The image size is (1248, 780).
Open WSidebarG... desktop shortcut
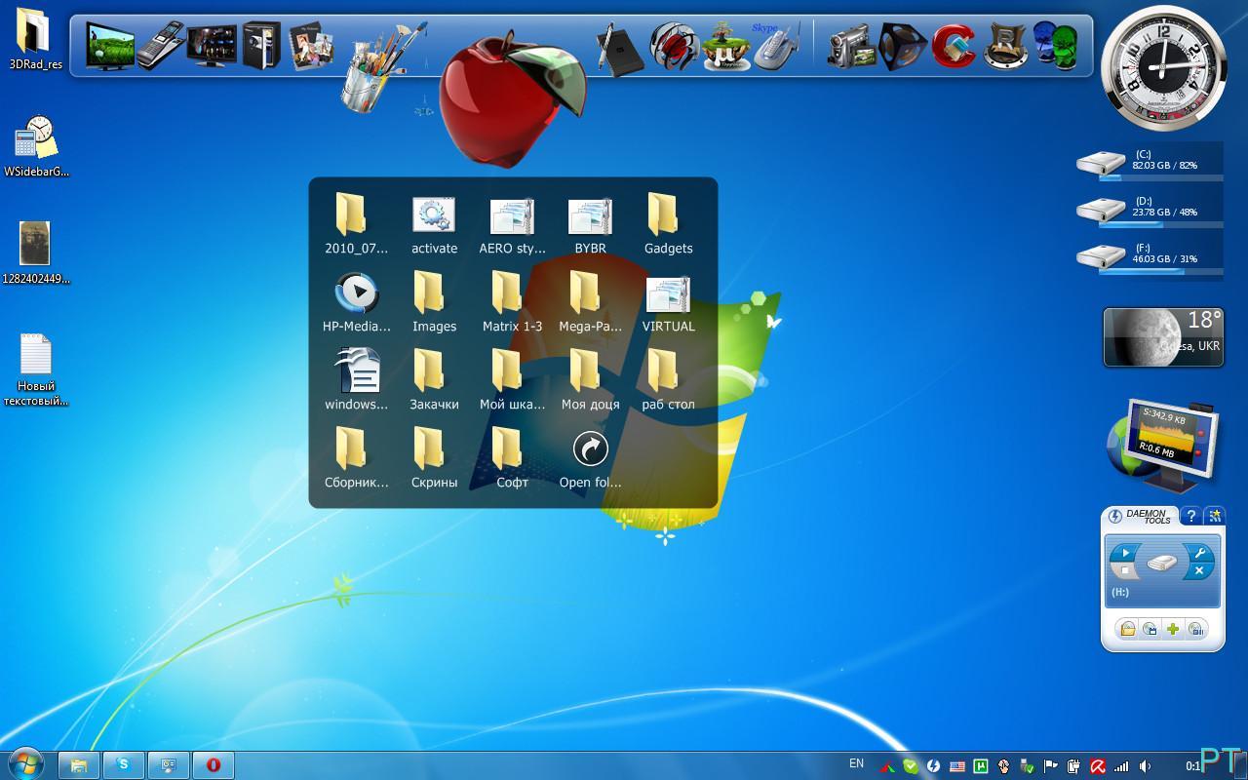click(x=37, y=146)
